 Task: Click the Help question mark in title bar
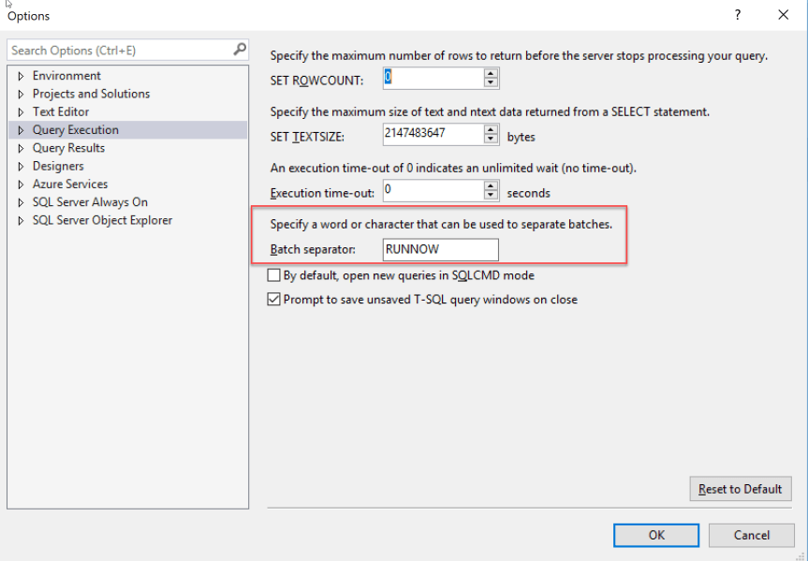tap(738, 15)
